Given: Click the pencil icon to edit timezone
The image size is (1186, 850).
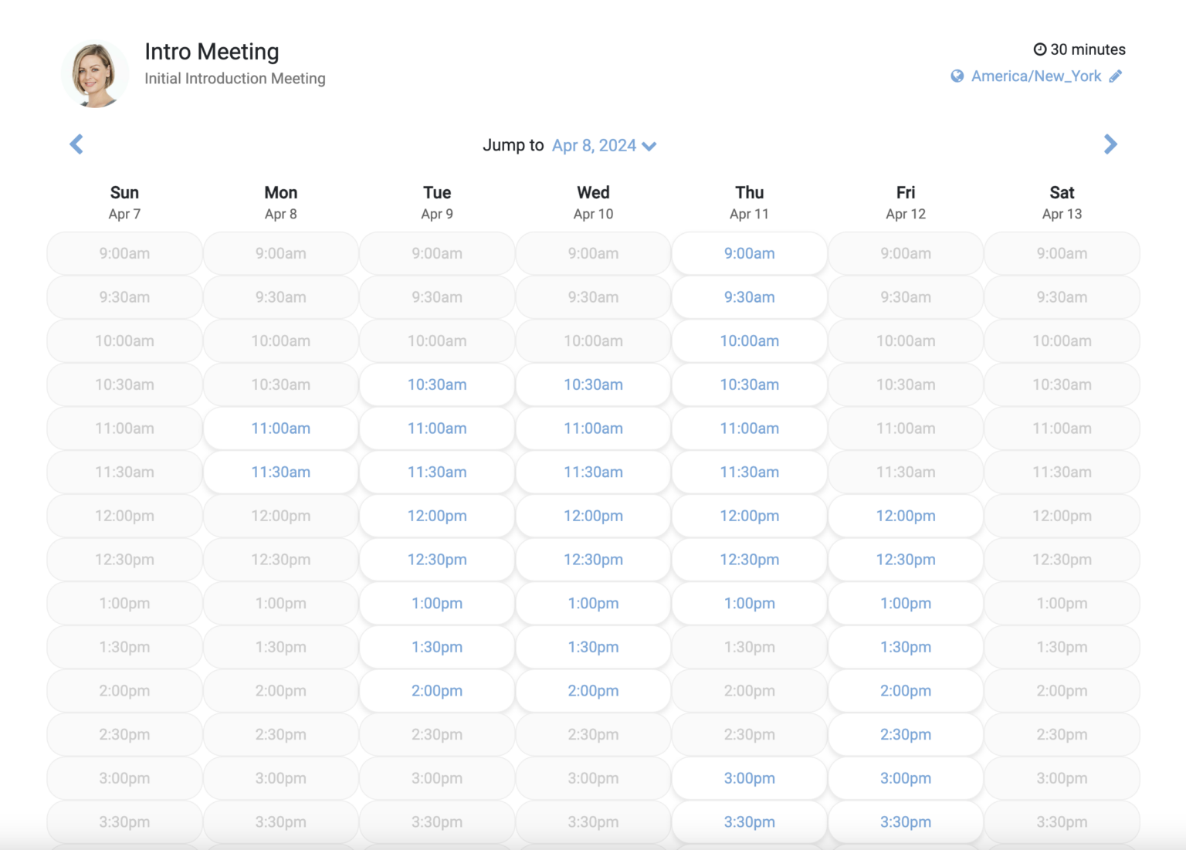Looking at the screenshot, I should pyautogui.click(x=1116, y=76).
